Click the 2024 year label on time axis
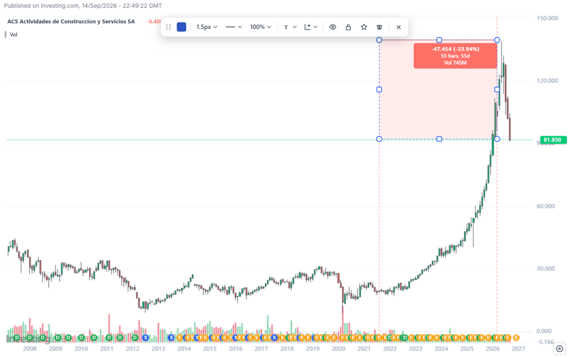This screenshot has width=569, height=357. pos(441,349)
